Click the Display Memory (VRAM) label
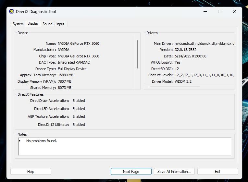Image resolution: width=248 pixels, height=182 pixels. point(37,81)
